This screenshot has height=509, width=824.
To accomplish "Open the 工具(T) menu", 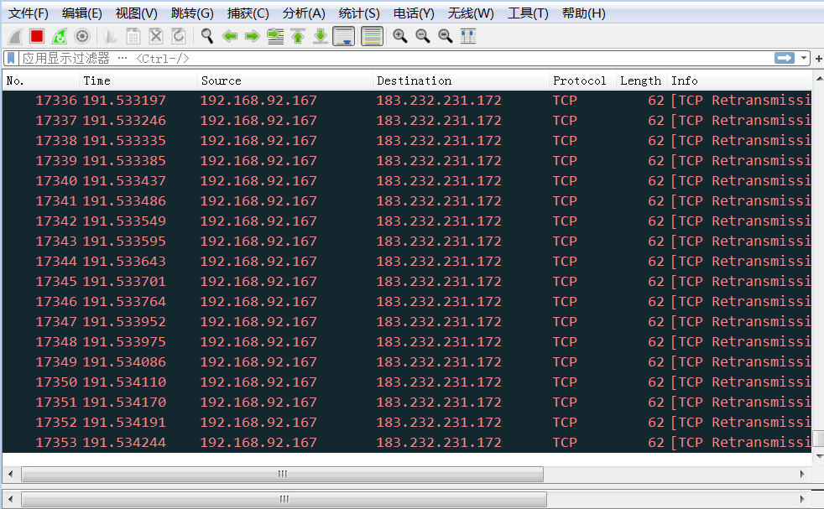I will pyautogui.click(x=528, y=13).
